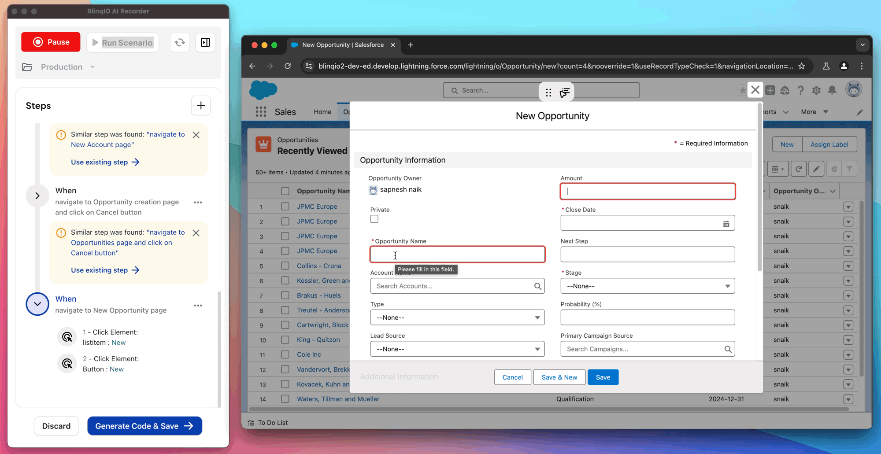Open the More navigation dropdown

814,112
